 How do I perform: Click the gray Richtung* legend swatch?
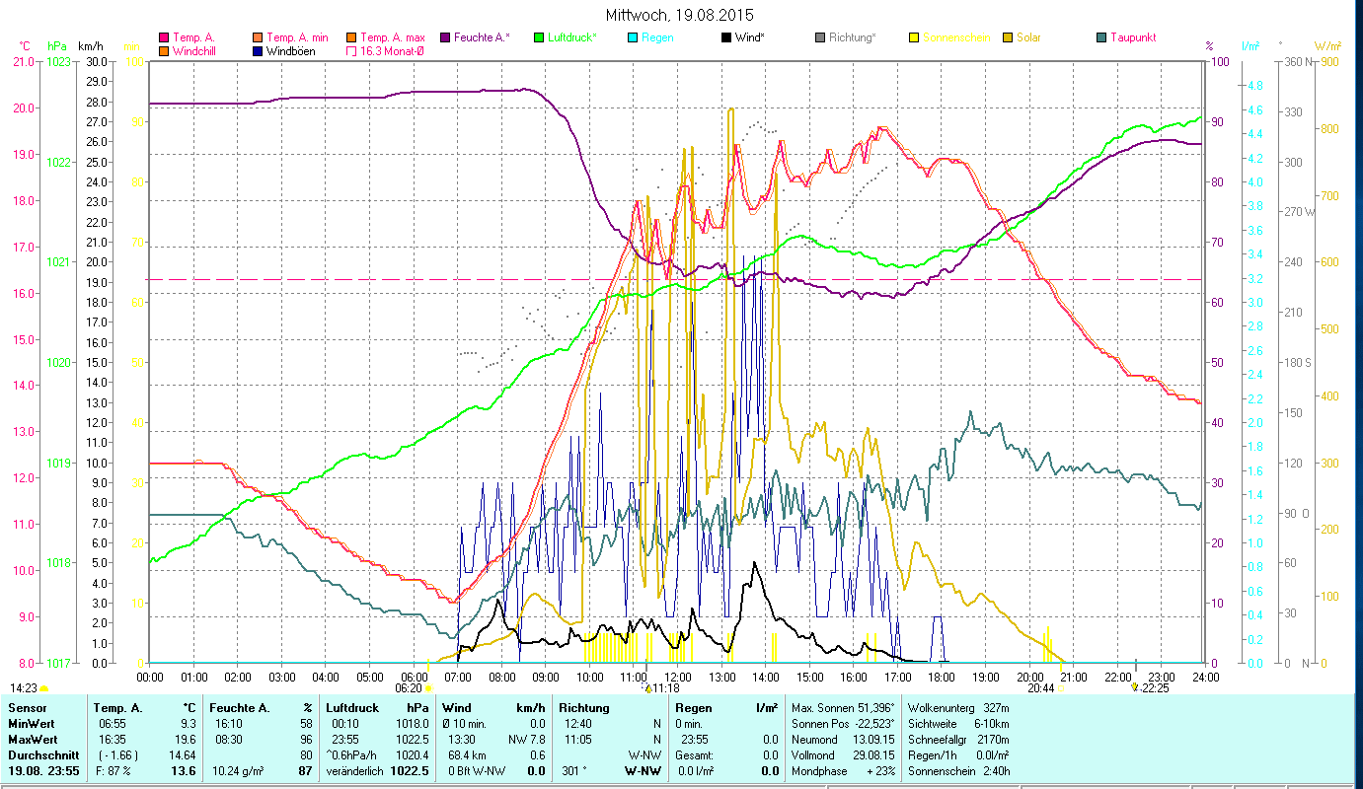[x=821, y=38]
